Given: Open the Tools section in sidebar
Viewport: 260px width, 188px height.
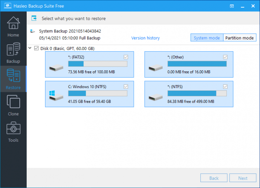Looking at the screenshot, I should (13, 132).
